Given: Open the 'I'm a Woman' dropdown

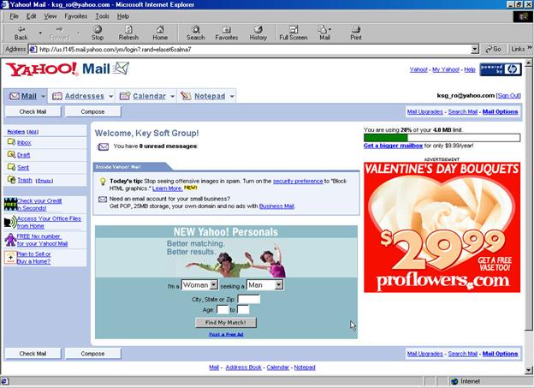Looking at the screenshot, I should pos(199,285).
